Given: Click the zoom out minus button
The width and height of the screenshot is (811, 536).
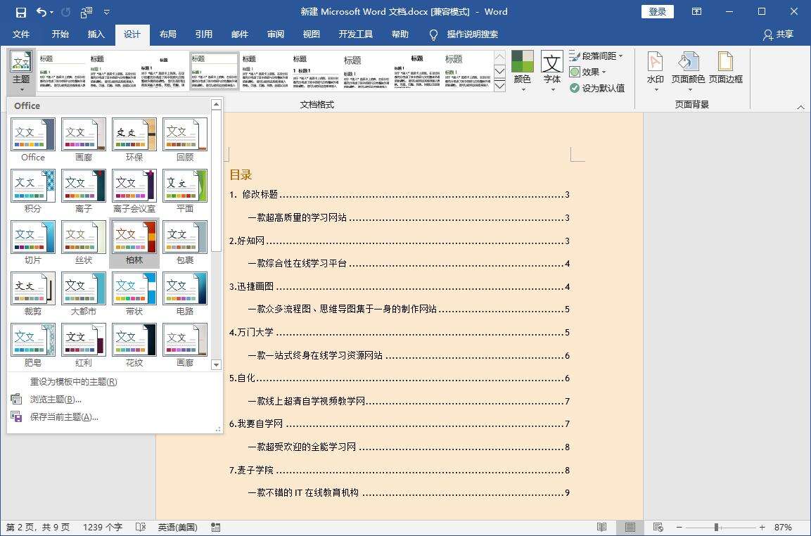Looking at the screenshot, I should pos(679,527).
